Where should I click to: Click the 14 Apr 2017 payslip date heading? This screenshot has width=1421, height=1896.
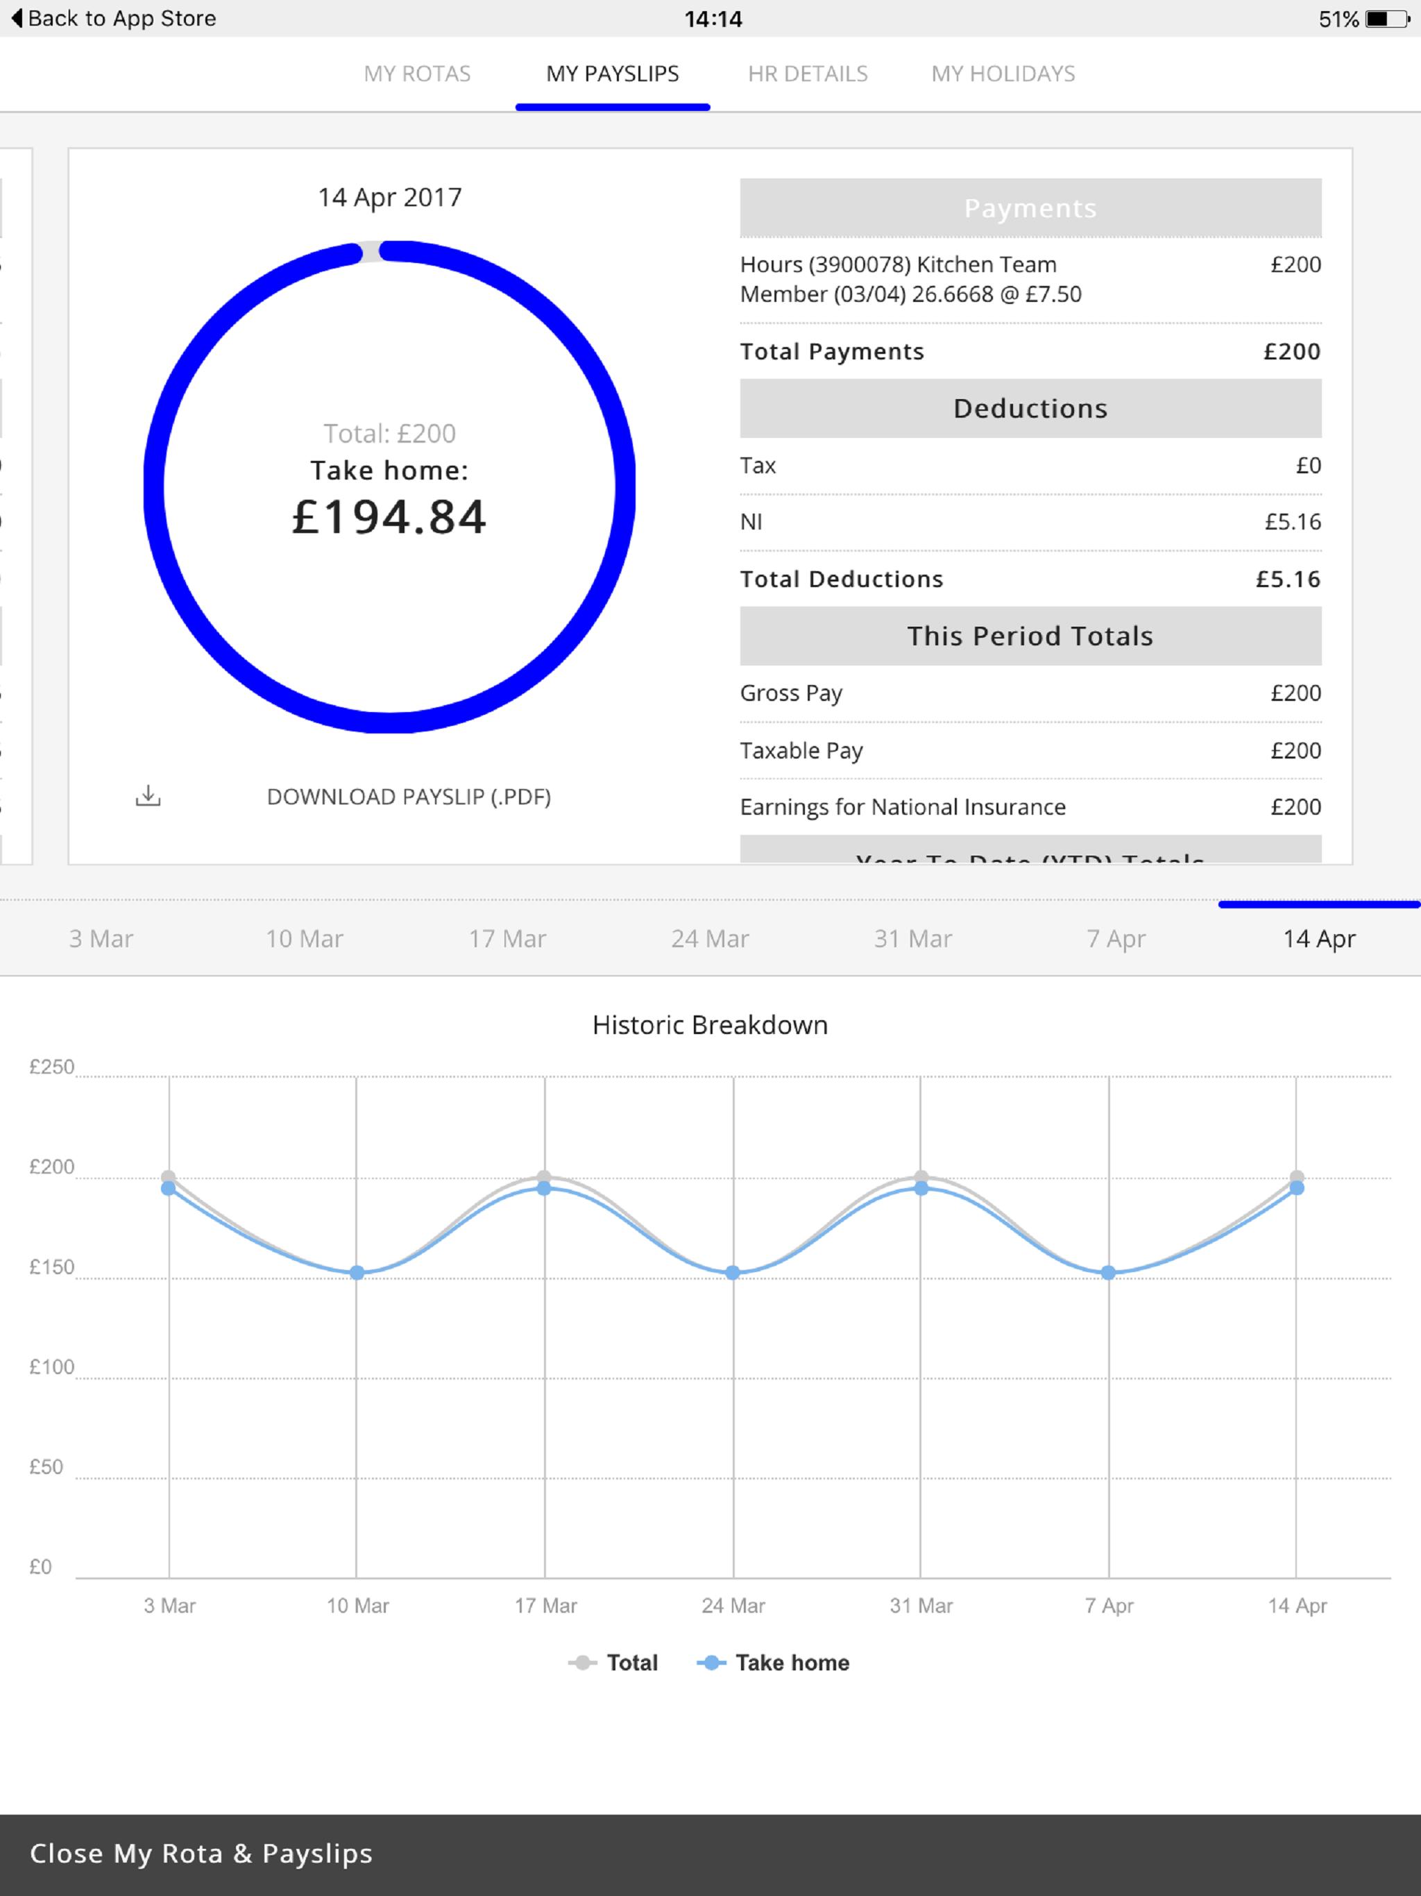pos(390,197)
